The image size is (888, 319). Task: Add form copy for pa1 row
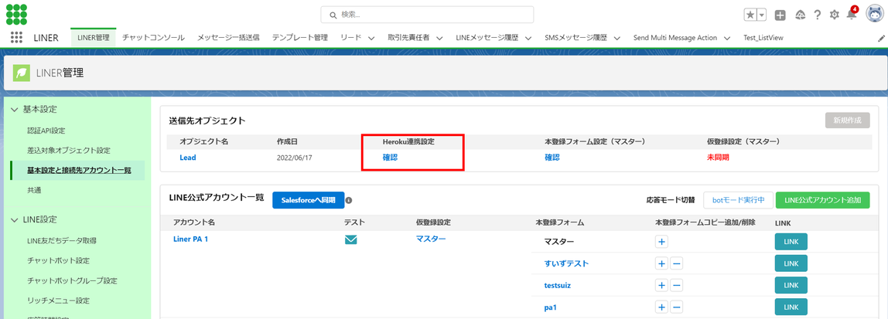[661, 307]
